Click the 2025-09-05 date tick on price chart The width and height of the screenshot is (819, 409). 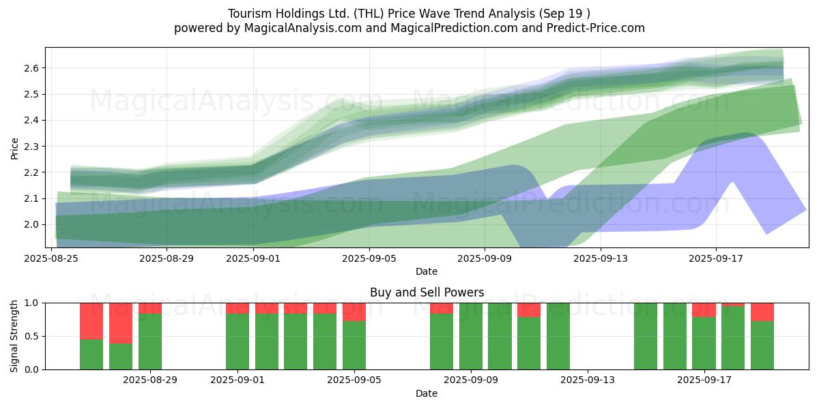369,258
